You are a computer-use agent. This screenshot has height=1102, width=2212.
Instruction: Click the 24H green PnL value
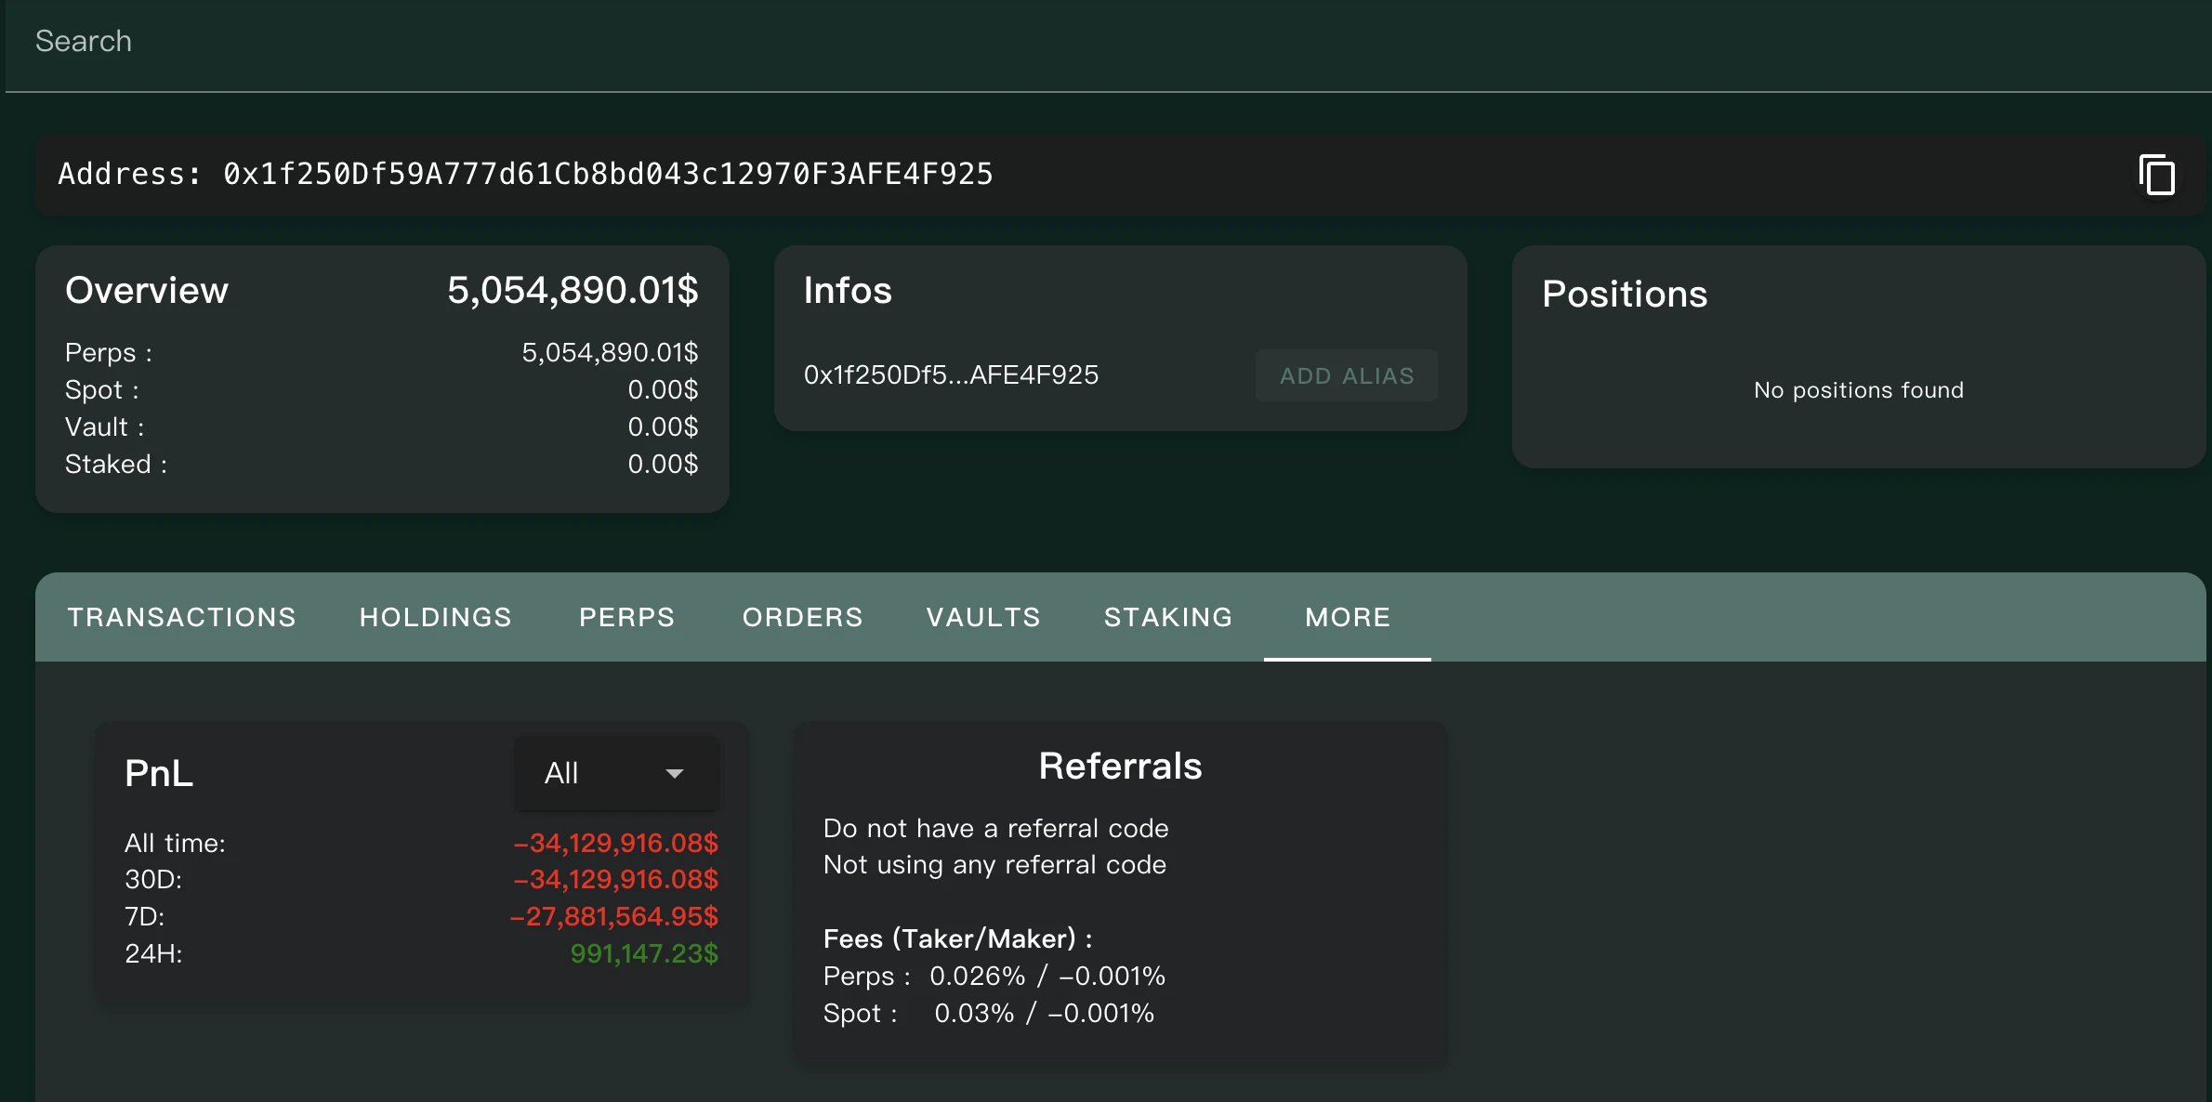tap(643, 953)
